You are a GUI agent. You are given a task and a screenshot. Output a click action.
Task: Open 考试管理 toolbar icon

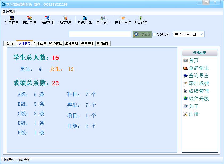[47, 20]
